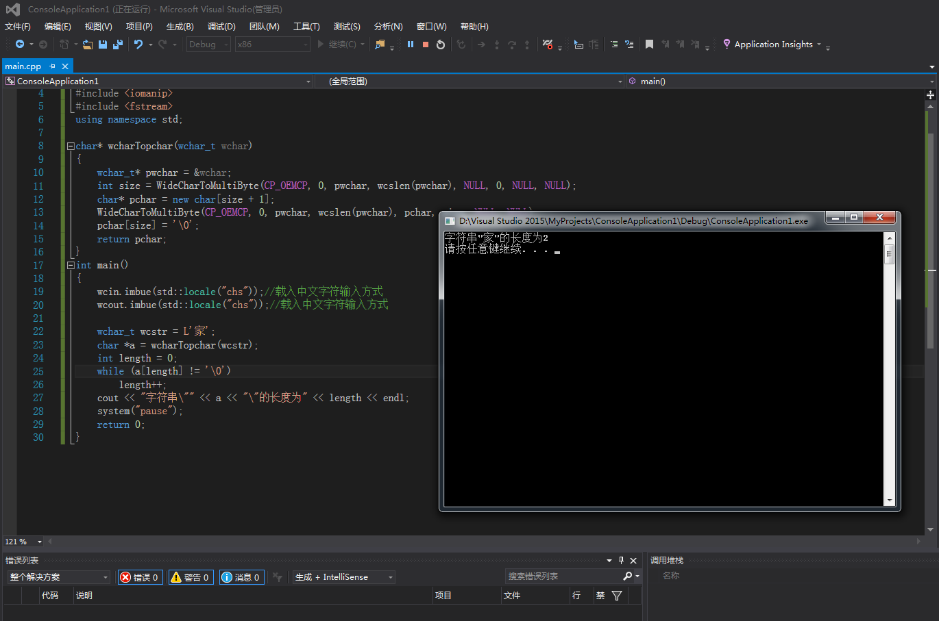Click the Save All icon
This screenshot has height=621, width=939.
(x=118, y=45)
